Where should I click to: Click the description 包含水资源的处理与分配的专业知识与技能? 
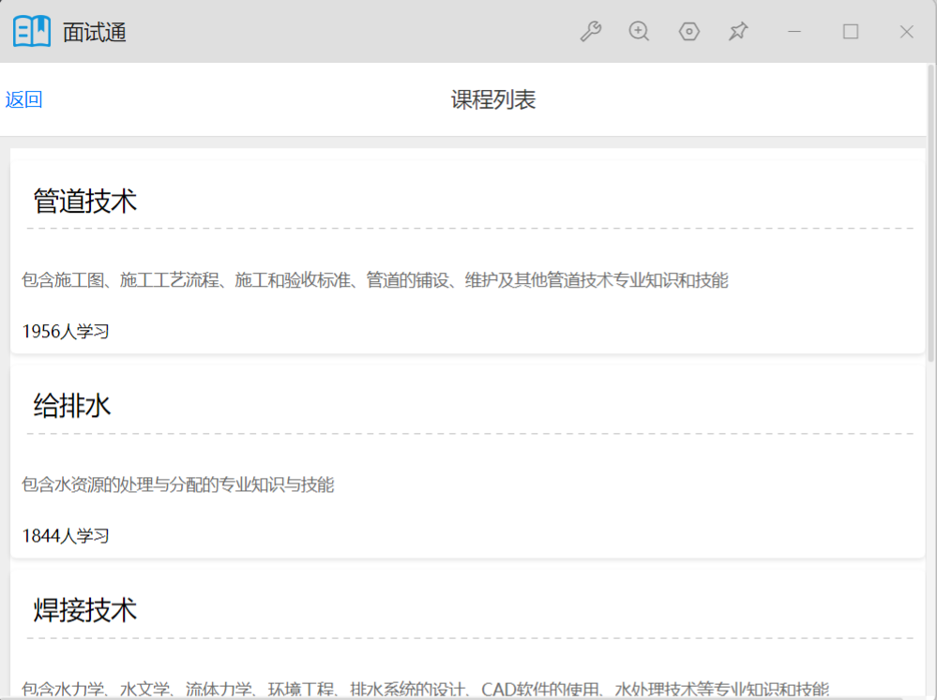click(177, 484)
